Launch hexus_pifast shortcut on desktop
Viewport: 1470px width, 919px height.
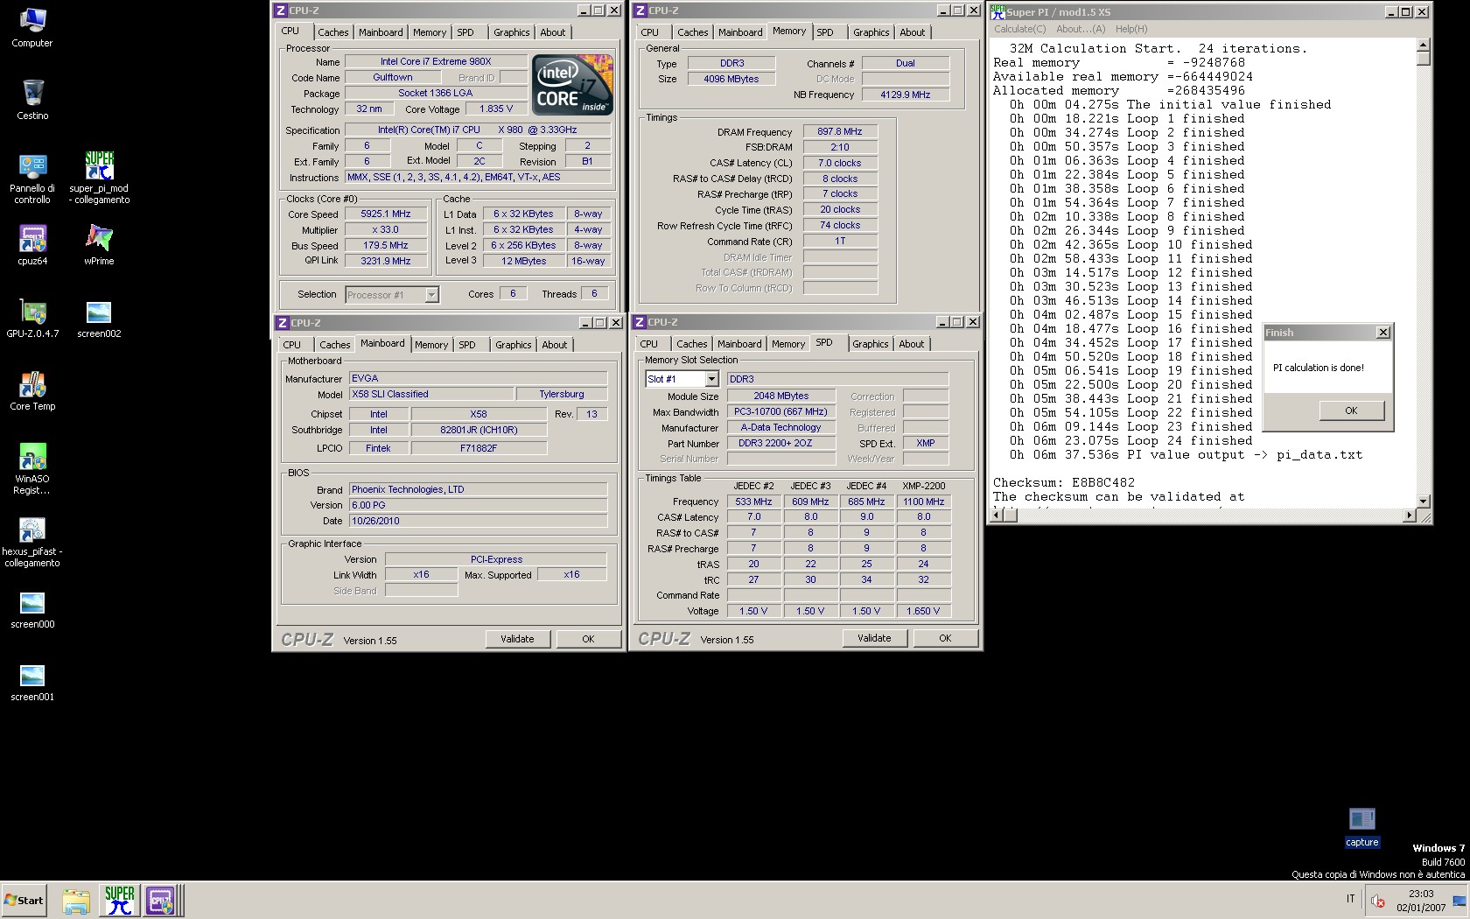(32, 541)
